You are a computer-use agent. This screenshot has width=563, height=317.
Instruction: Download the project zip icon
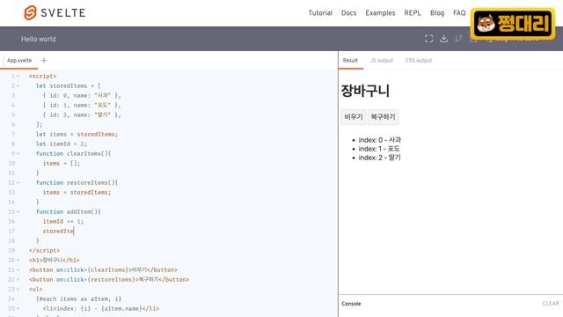[x=443, y=39]
